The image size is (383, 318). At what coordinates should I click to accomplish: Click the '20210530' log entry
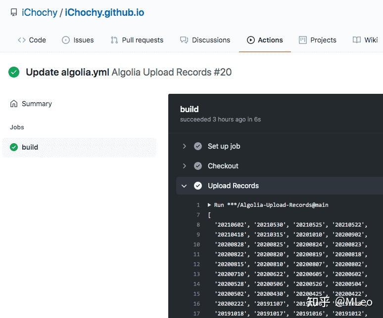(x=270, y=225)
